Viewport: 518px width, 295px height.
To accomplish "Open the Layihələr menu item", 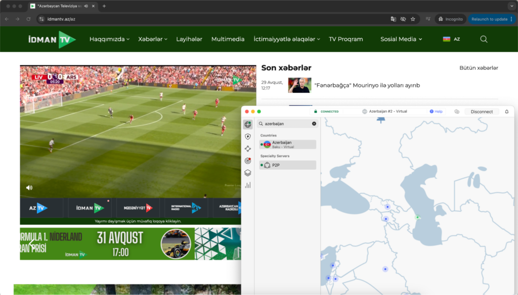I will click(x=189, y=39).
